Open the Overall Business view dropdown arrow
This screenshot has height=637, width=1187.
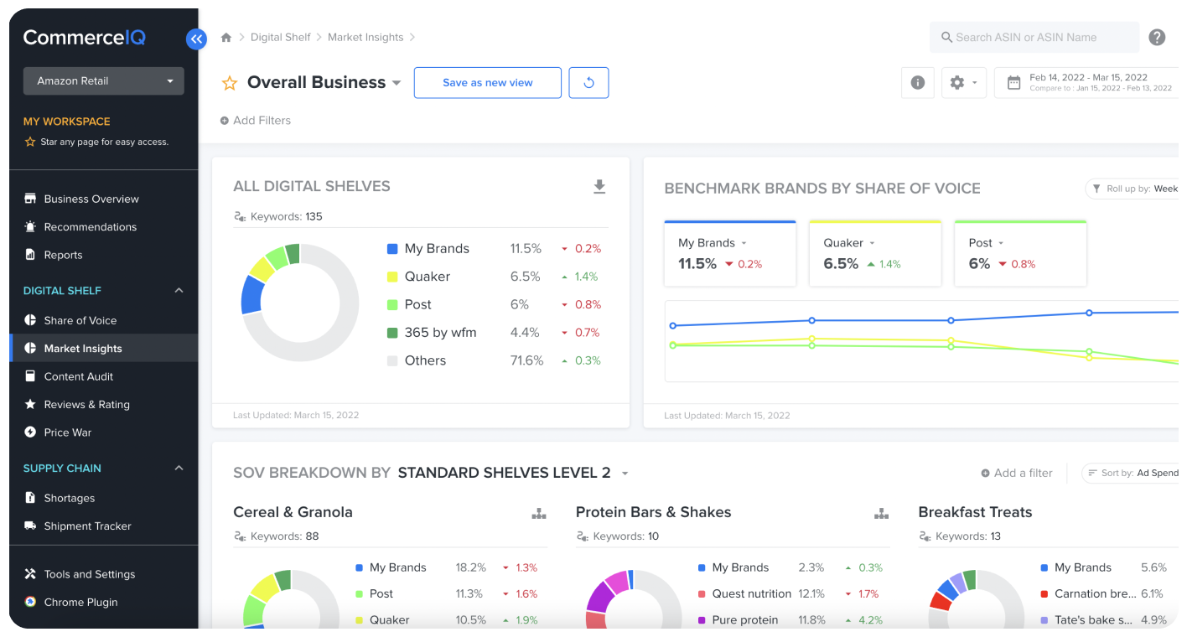click(x=397, y=83)
